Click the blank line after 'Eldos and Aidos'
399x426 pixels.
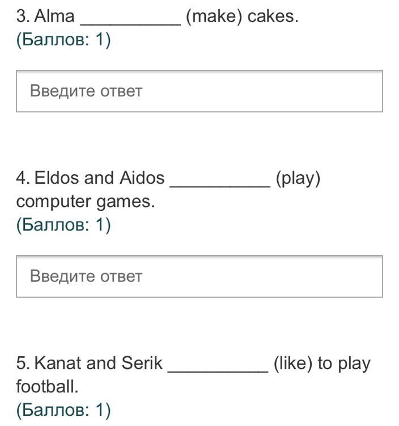(220, 183)
